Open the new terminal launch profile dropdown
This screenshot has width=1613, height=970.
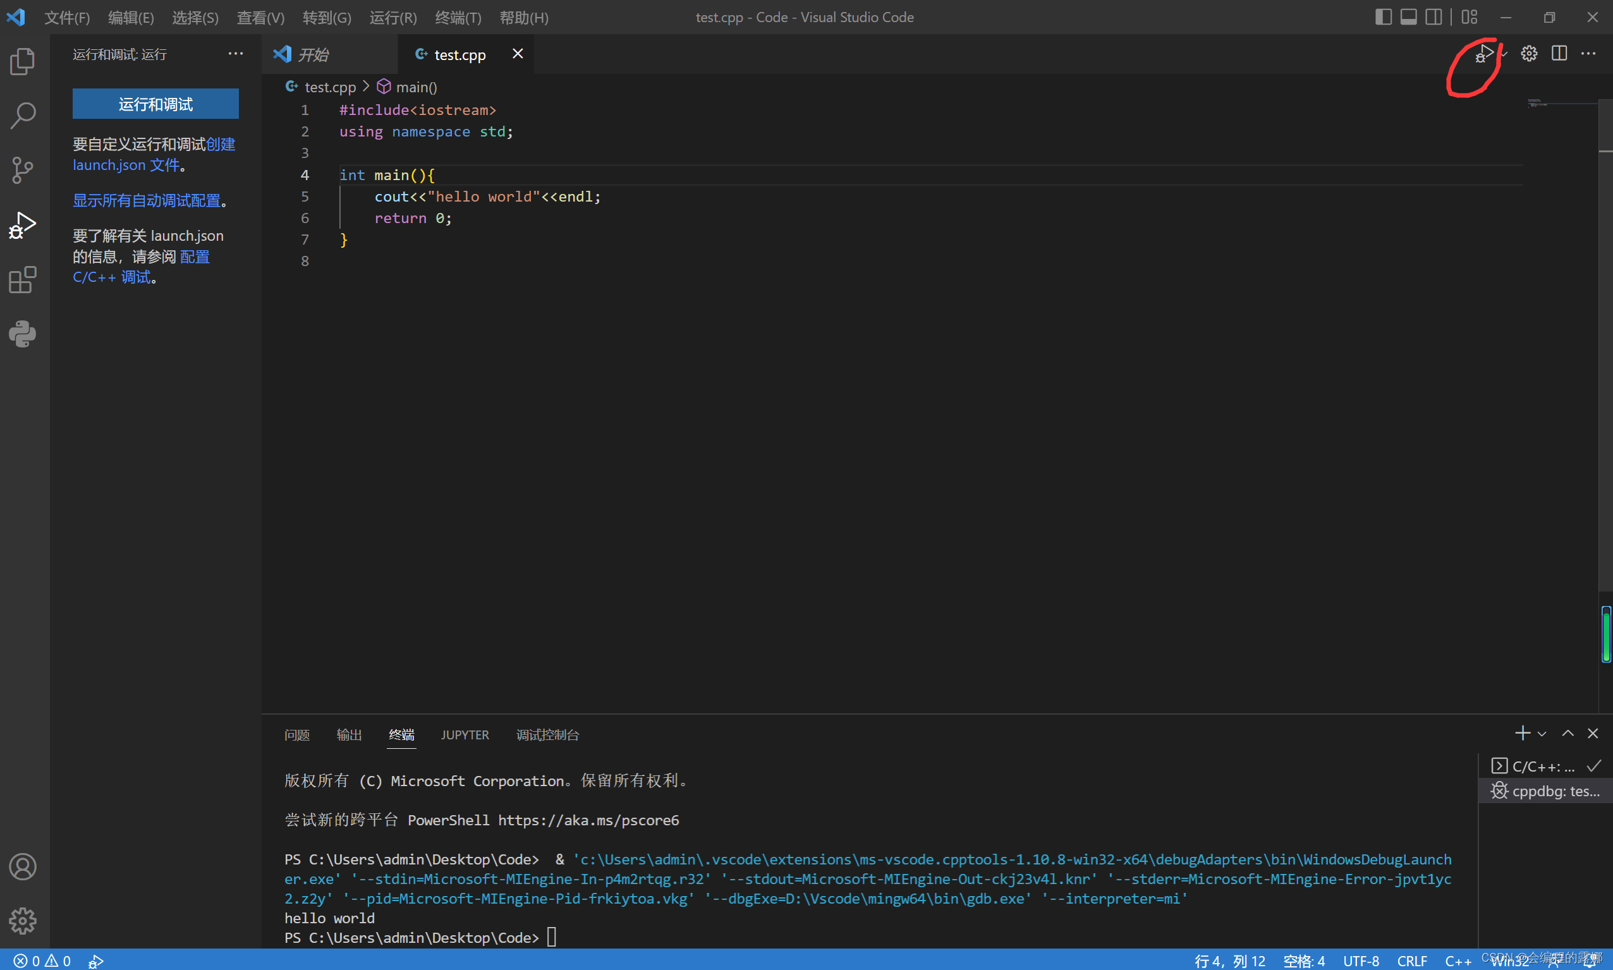click(x=1542, y=734)
